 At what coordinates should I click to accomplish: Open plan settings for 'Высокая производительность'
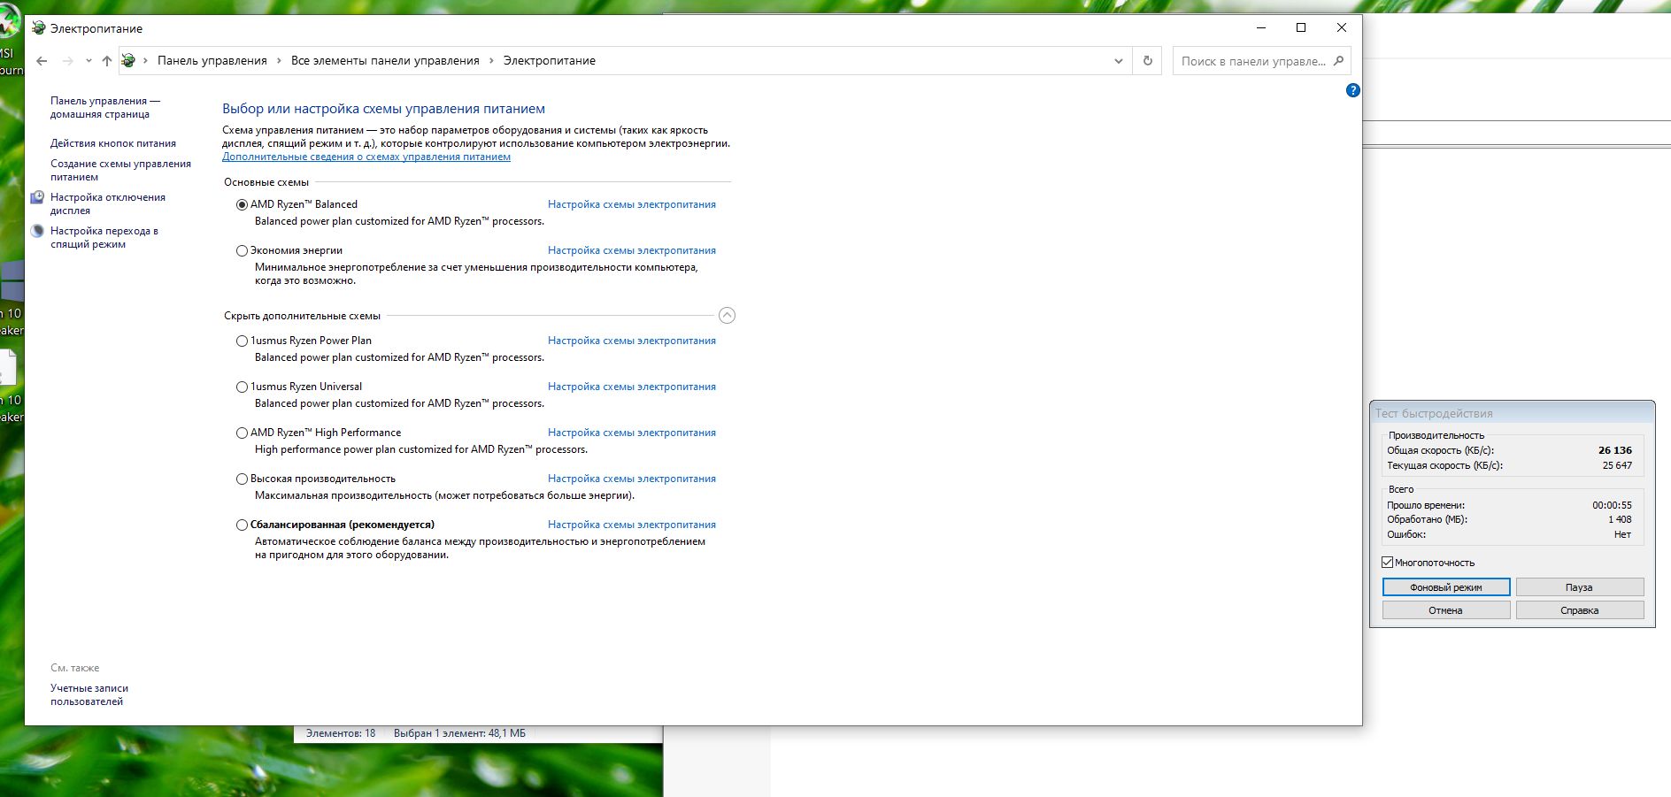point(632,479)
